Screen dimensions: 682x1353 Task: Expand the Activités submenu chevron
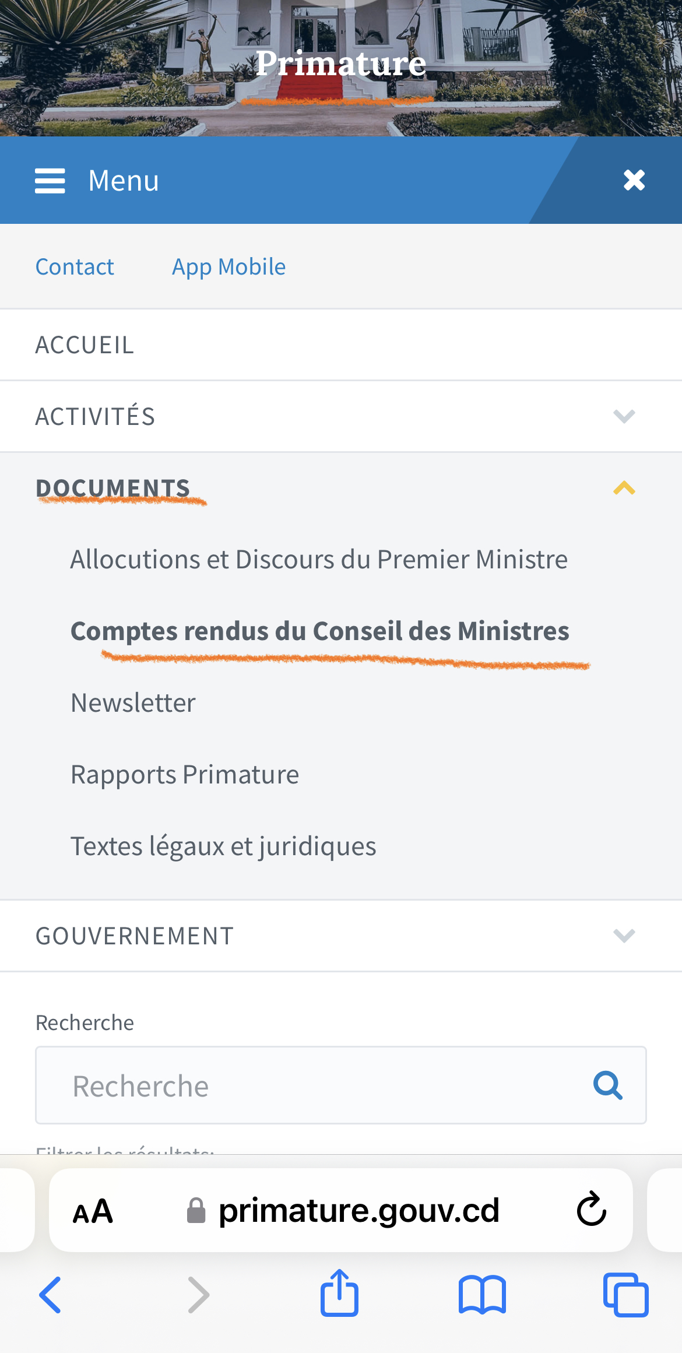(624, 416)
